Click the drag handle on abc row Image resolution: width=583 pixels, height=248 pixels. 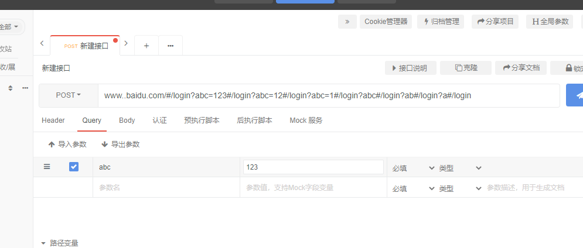tap(47, 167)
